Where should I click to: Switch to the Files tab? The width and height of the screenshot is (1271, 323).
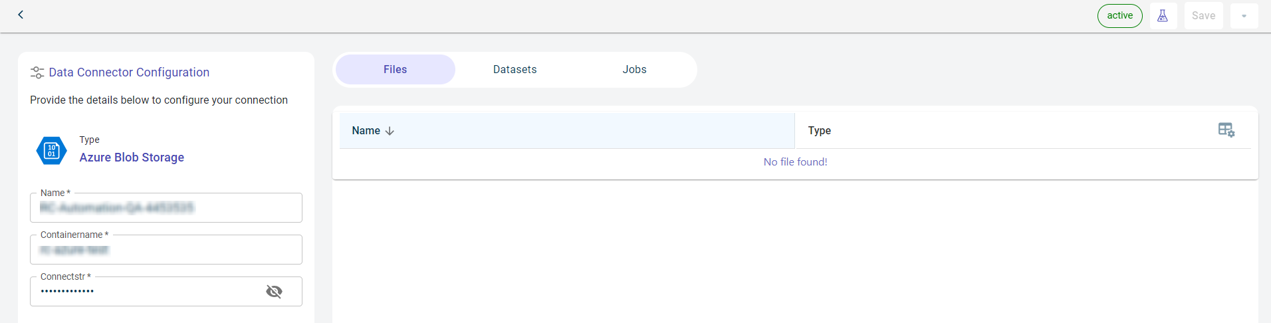coord(395,70)
